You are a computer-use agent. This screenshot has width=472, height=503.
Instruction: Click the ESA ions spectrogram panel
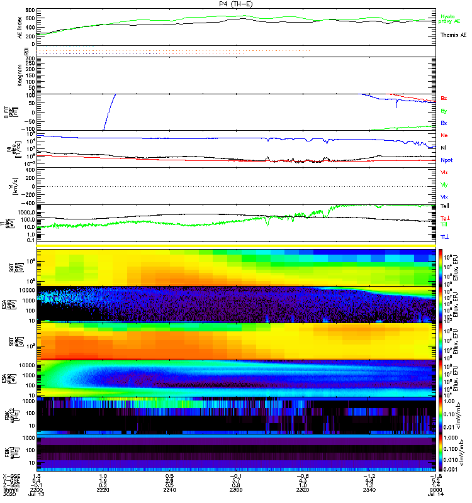click(236, 304)
